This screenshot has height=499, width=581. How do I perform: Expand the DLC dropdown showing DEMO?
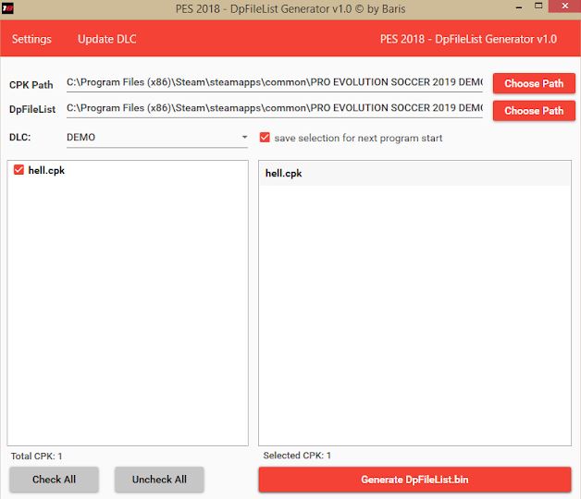click(x=157, y=138)
